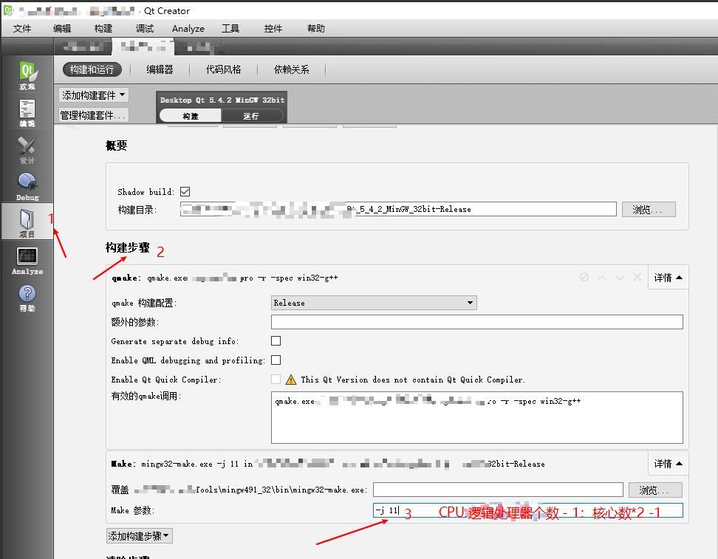This screenshot has width=718, height=559.
Task: Switch to the Editor settings tab
Action: 160,69
